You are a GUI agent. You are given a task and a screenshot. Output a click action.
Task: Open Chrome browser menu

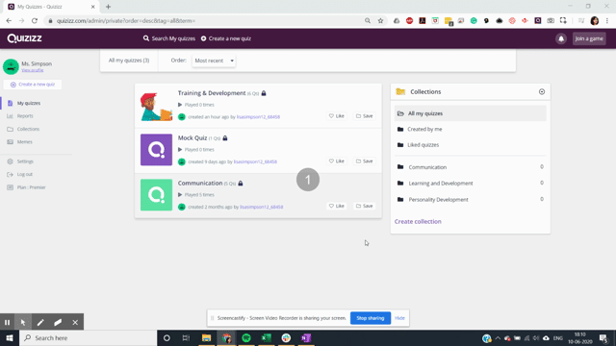pos(607,21)
